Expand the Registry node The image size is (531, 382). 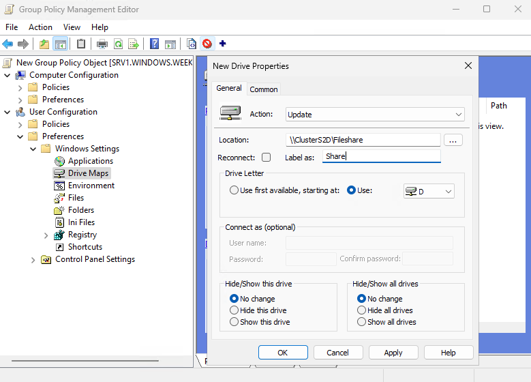click(46, 235)
